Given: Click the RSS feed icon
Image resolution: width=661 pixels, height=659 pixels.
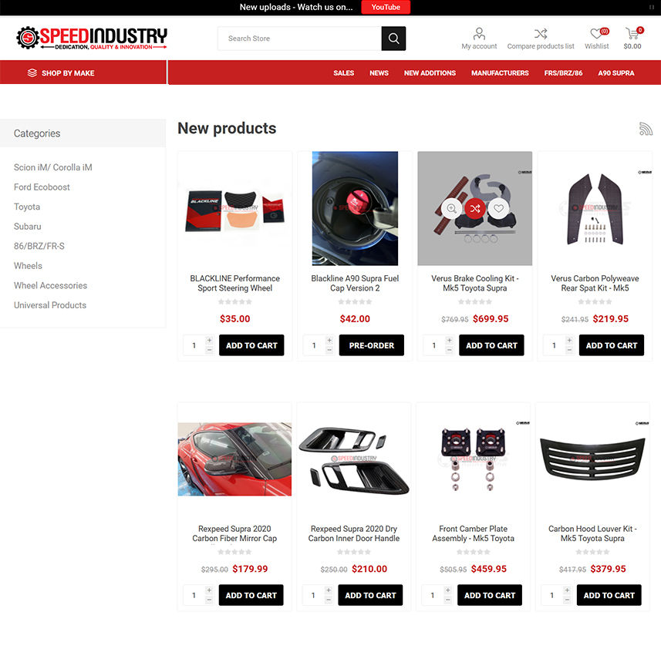Looking at the screenshot, I should (646, 129).
